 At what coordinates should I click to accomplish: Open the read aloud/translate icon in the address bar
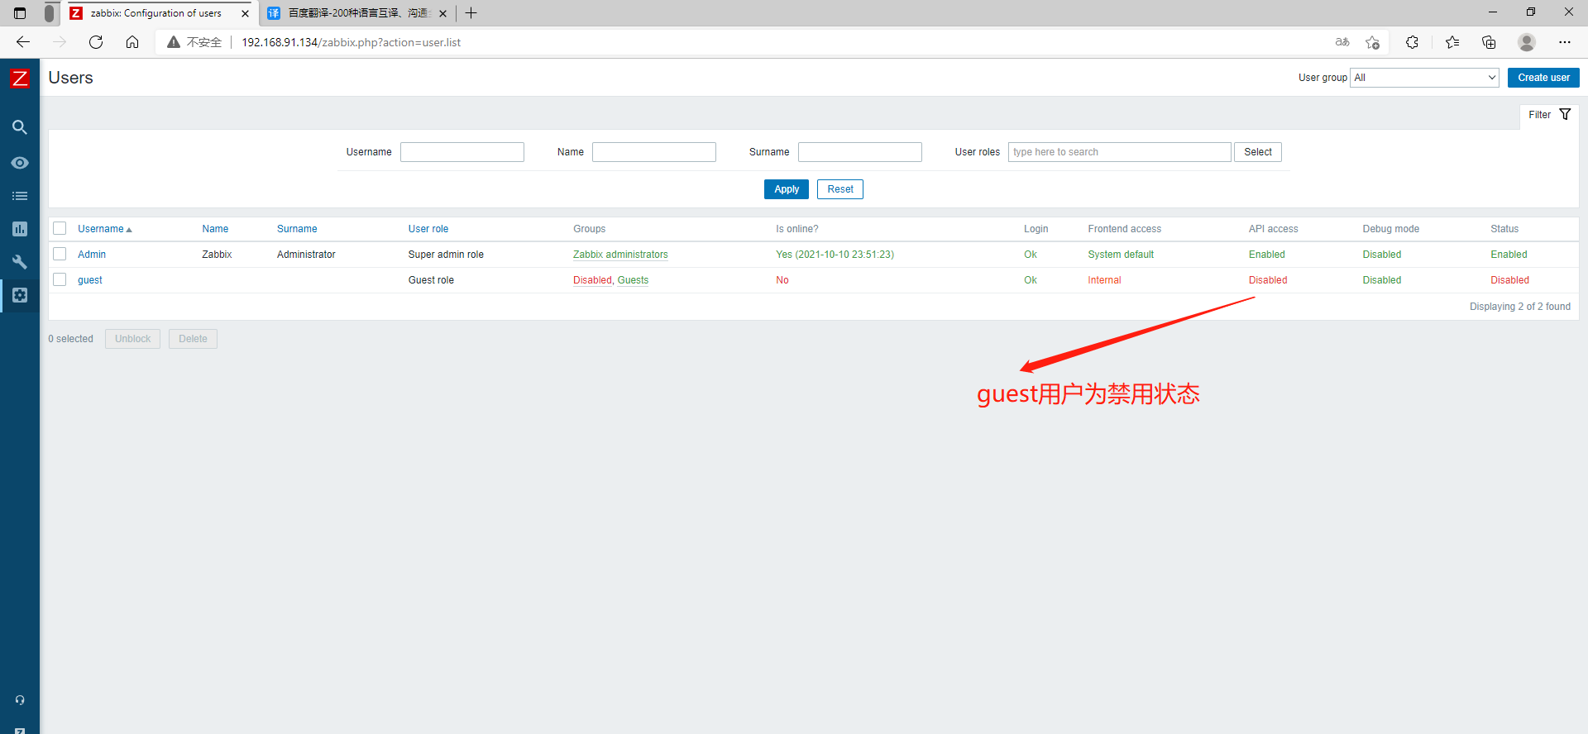tap(1342, 42)
